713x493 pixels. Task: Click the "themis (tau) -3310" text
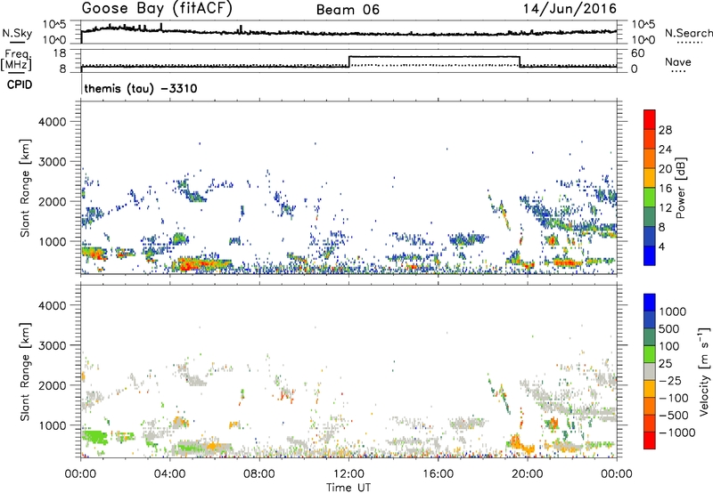point(141,88)
